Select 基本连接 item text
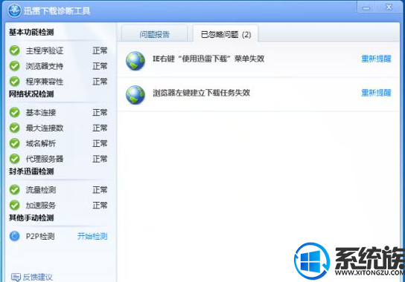Viewport: 405px width, 282px height. tap(41, 113)
